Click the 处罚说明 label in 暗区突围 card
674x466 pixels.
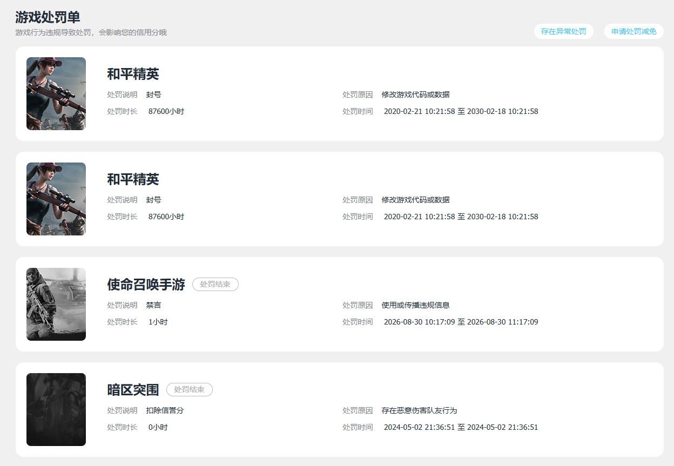click(122, 410)
